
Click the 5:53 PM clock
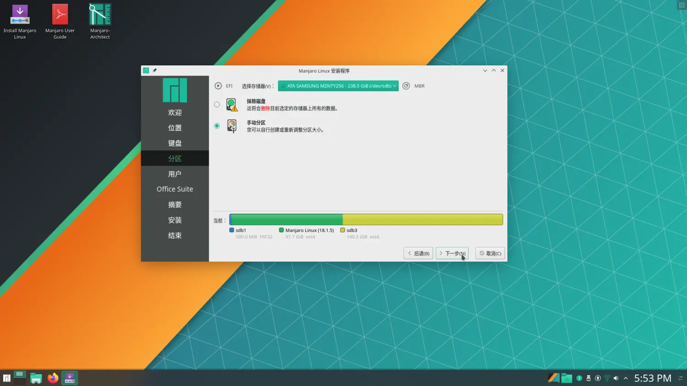click(653, 378)
